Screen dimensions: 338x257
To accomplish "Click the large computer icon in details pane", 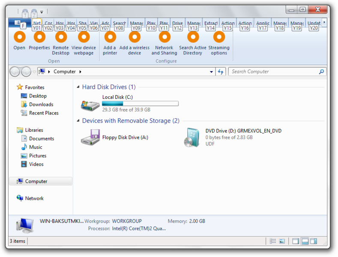I will (25, 225).
